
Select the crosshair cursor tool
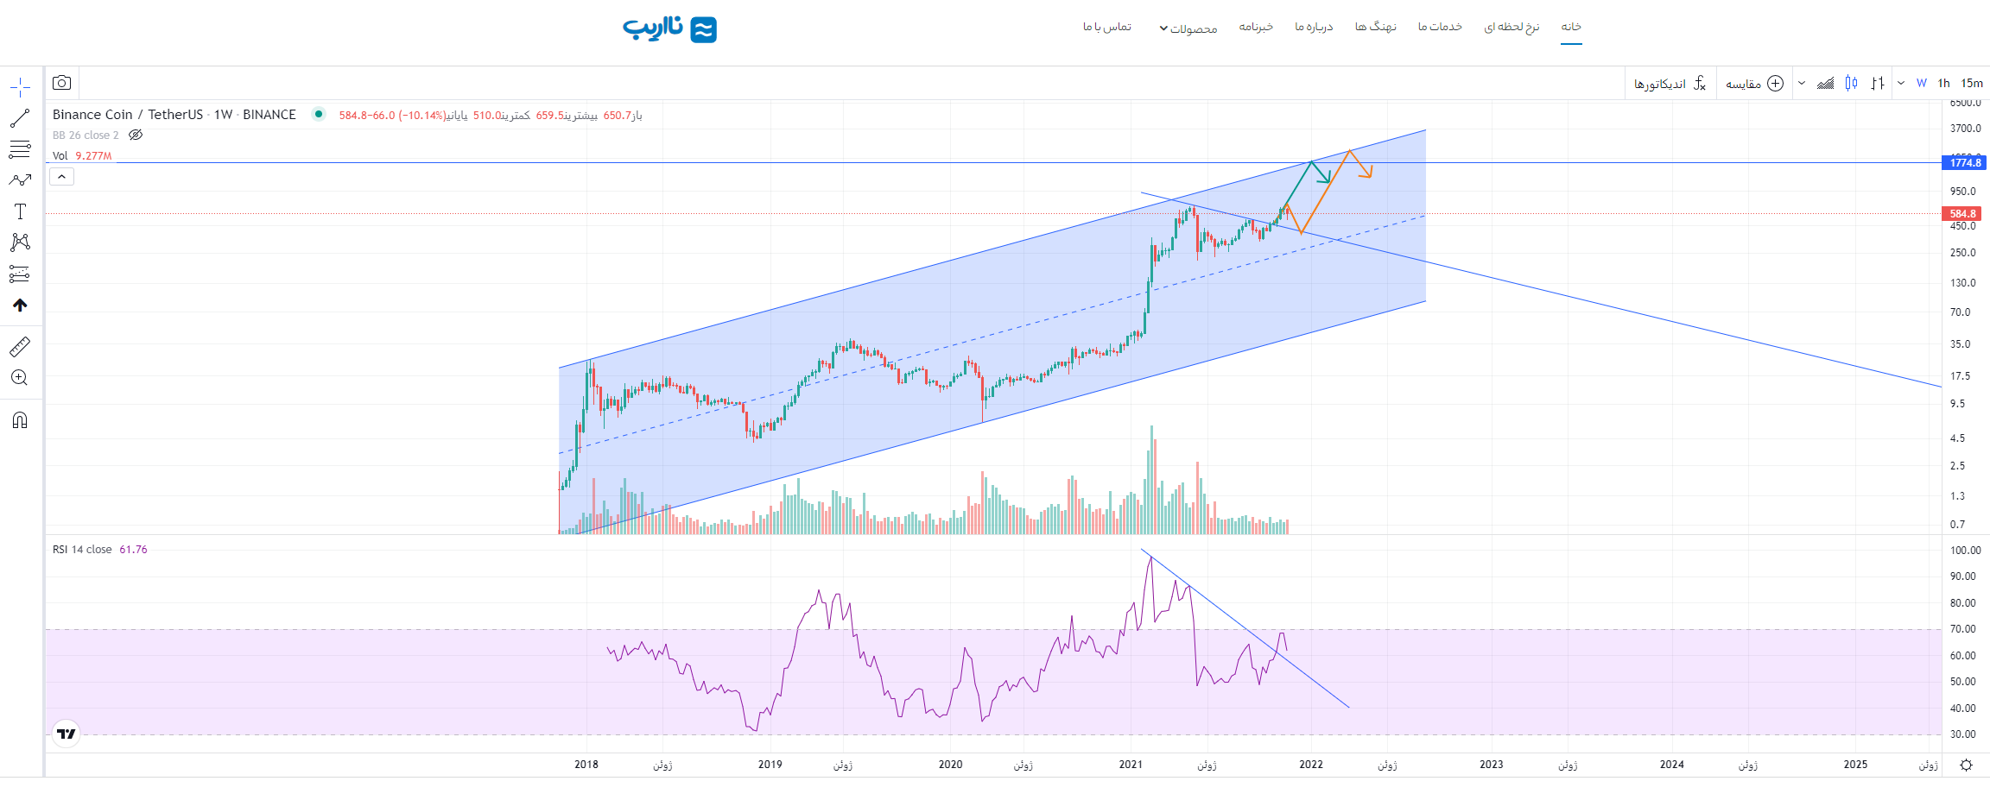click(20, 87)
